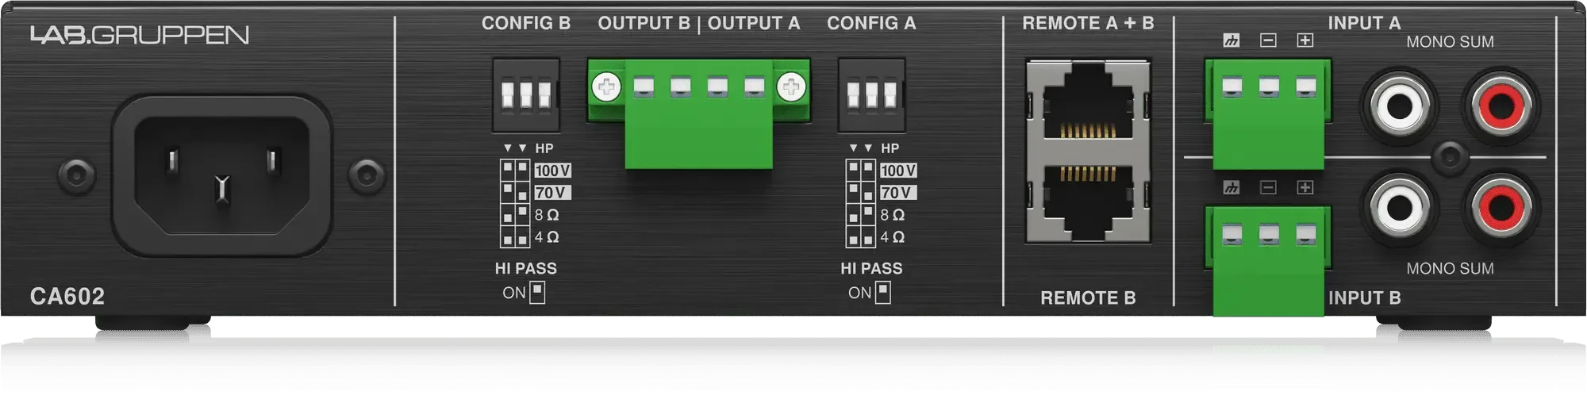The height and width of the screenshot is (403, 1587).
Task: Select 70V setting under Config A
Action: click(897, 193)
